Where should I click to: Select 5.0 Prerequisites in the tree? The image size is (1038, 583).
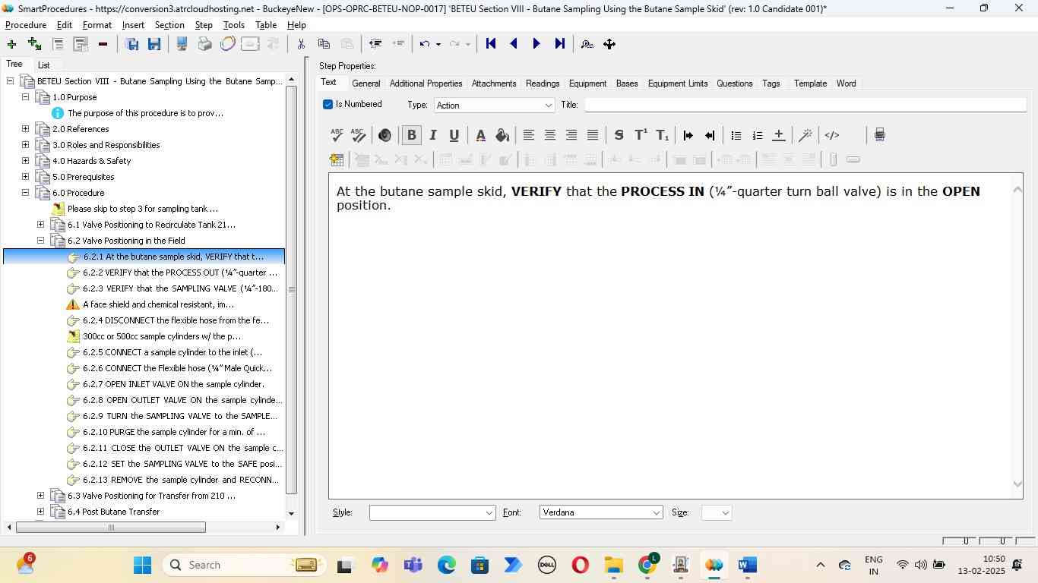84,177
